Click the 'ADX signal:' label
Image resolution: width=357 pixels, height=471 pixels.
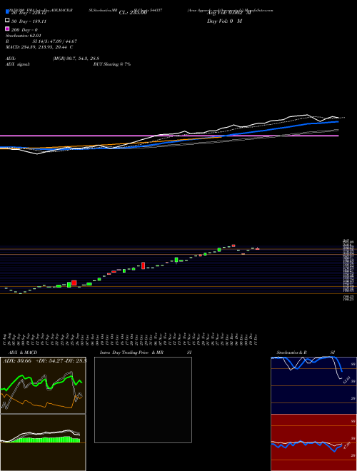(x=18, y=64)
